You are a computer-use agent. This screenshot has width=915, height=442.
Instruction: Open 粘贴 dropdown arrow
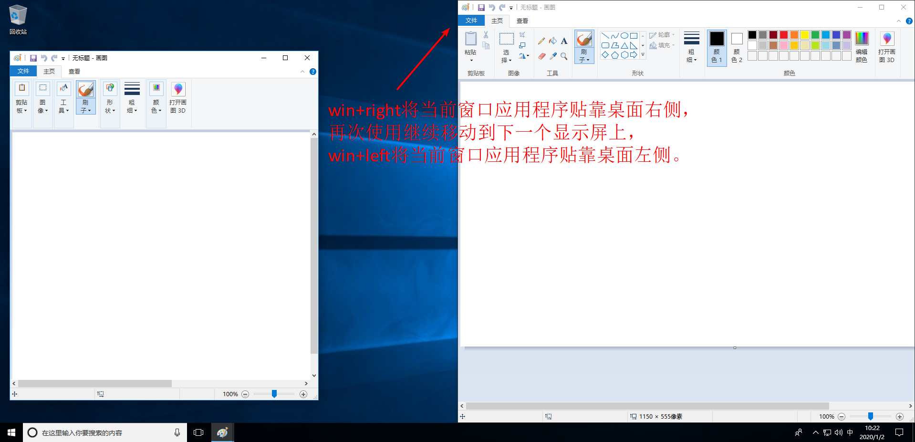tap(471, 60)
